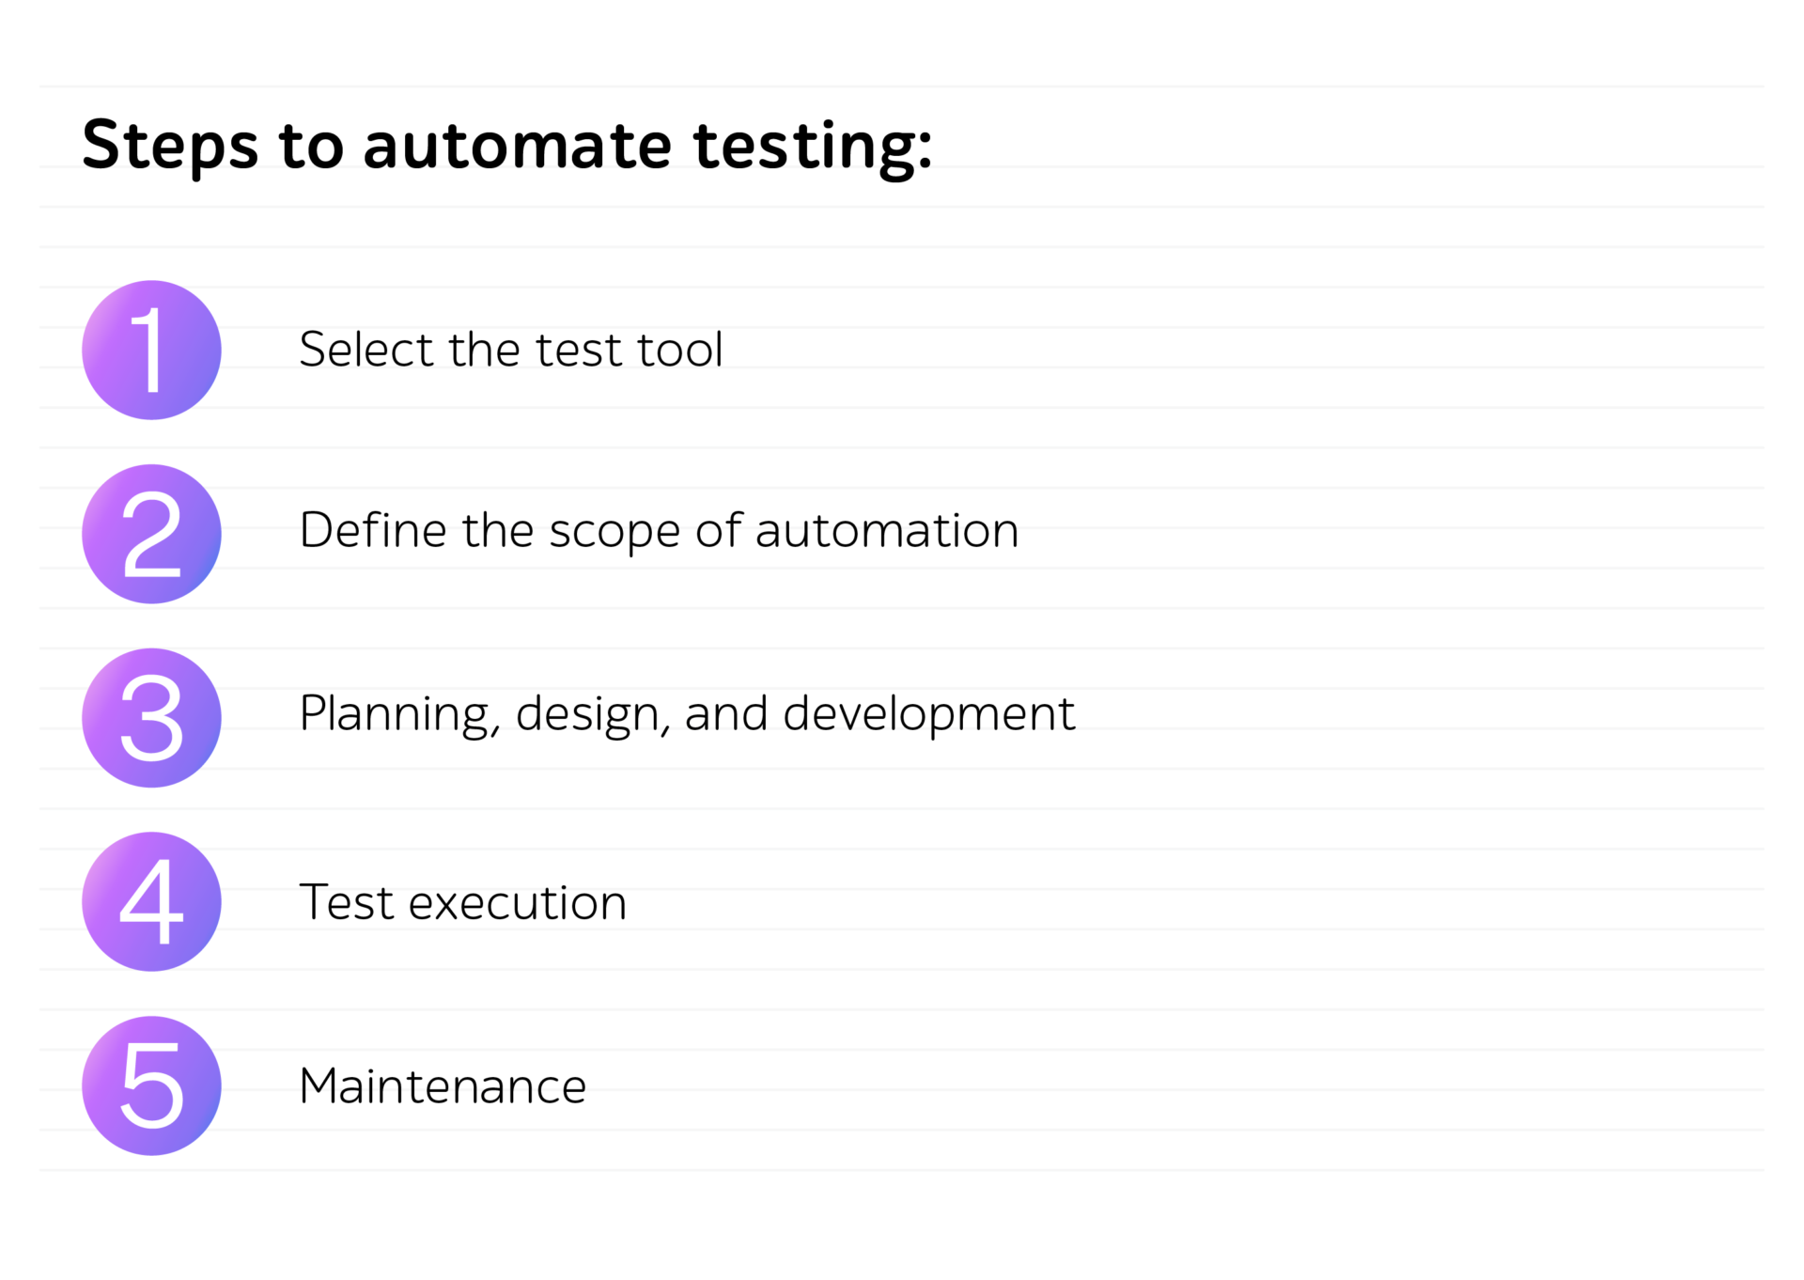Click the purple number 4 circle

[151, 901]
